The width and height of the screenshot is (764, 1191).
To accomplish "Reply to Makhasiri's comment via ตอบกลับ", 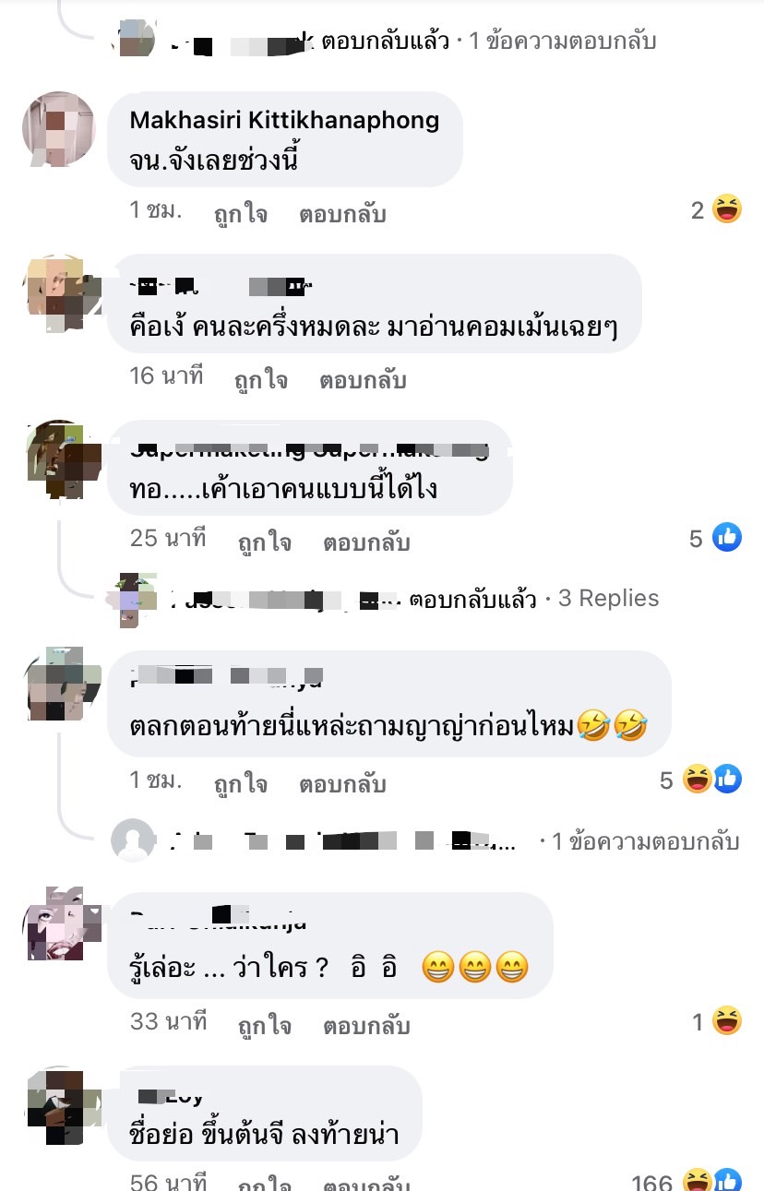I will coord(342,214).
